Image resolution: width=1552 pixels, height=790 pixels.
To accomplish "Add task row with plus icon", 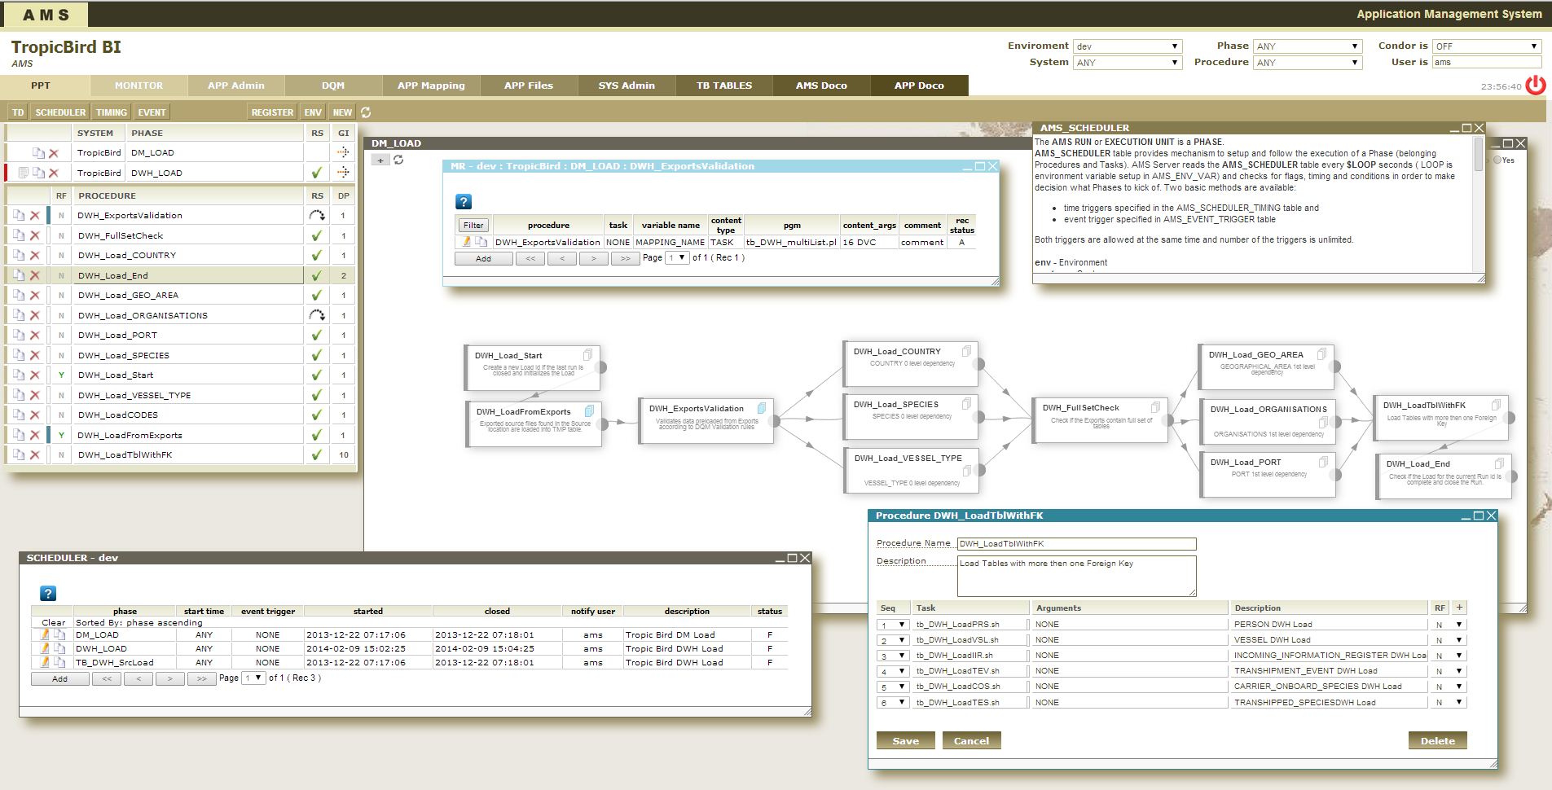I will click(1459, 608).
